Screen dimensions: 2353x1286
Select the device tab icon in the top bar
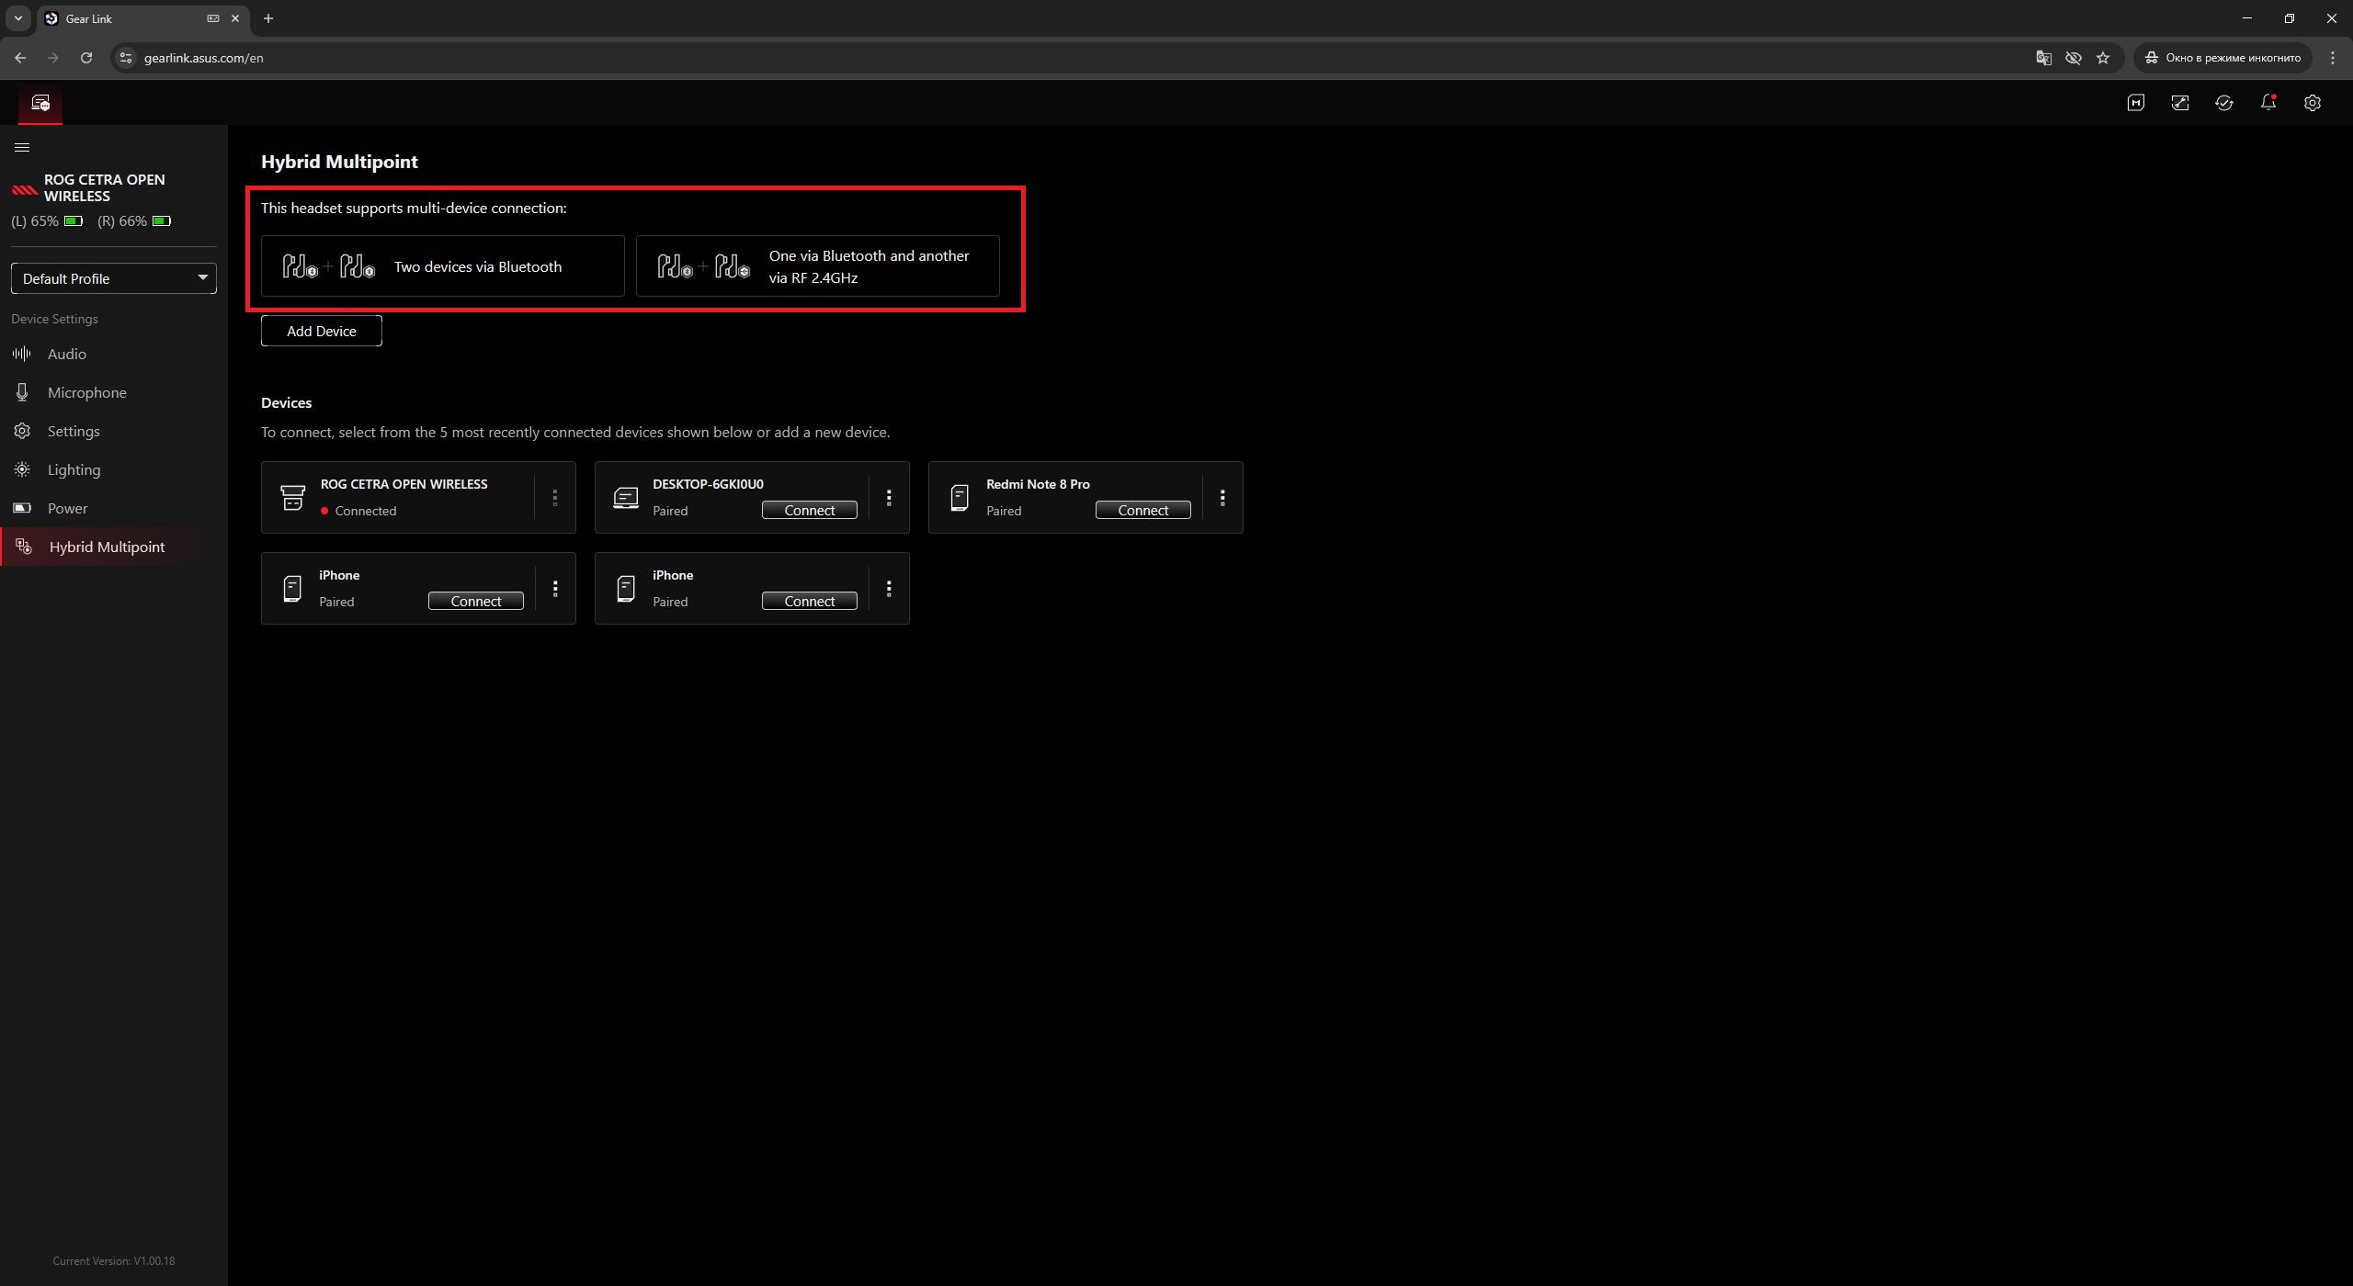(40, 103)
